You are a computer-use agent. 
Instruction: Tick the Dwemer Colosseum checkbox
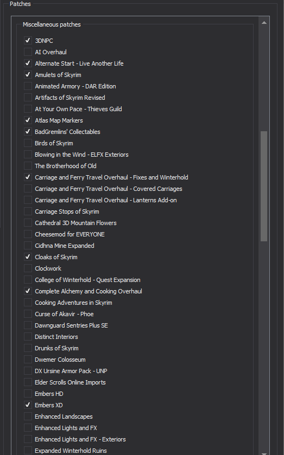point(28,360)
